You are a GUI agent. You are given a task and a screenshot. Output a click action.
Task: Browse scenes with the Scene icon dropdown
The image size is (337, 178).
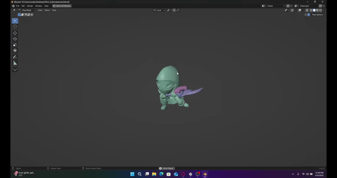tap(264, 6)
